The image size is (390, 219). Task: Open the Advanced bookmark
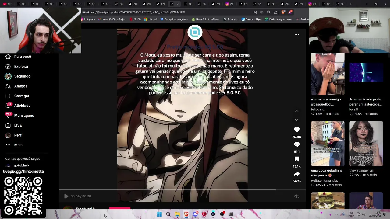(x=231, y=19)
